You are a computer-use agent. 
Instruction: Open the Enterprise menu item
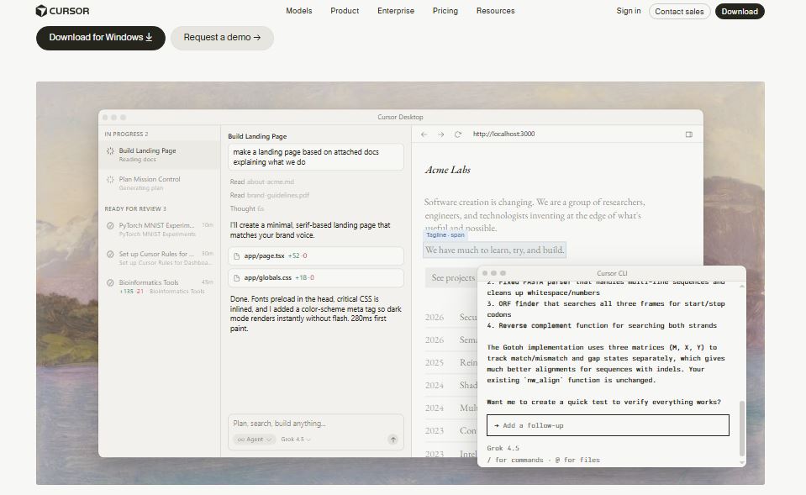pos(395,11)
